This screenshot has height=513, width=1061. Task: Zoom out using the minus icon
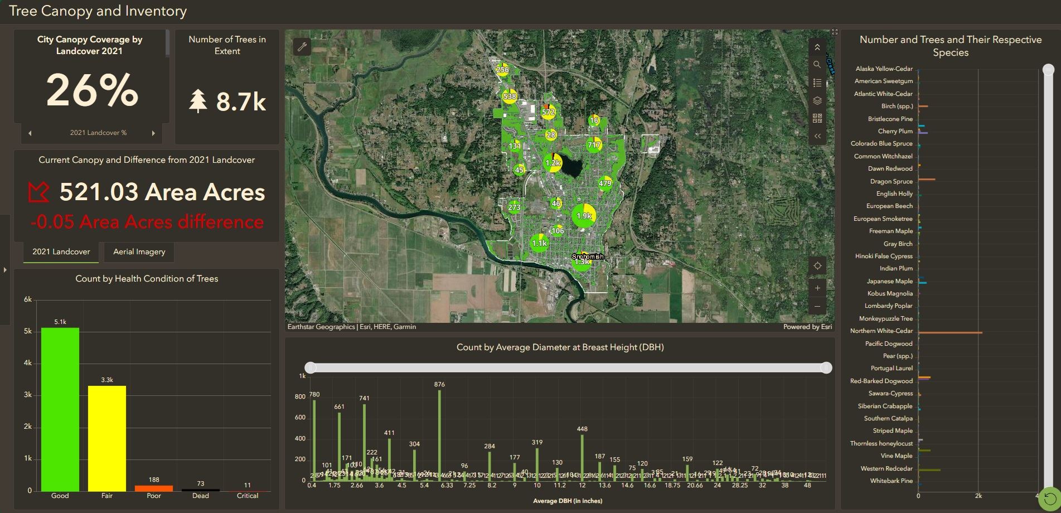[817, 306]
